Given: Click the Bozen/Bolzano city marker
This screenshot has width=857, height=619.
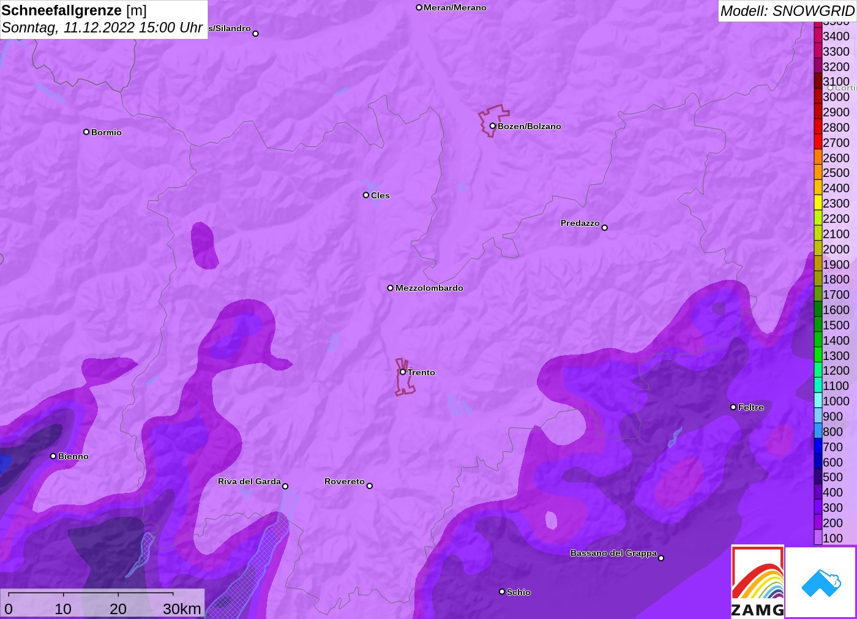Looking at the screenshot, I should click(x=492, y=126).
